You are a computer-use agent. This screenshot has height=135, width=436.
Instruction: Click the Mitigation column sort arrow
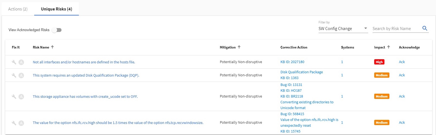(x=239, y=47)
